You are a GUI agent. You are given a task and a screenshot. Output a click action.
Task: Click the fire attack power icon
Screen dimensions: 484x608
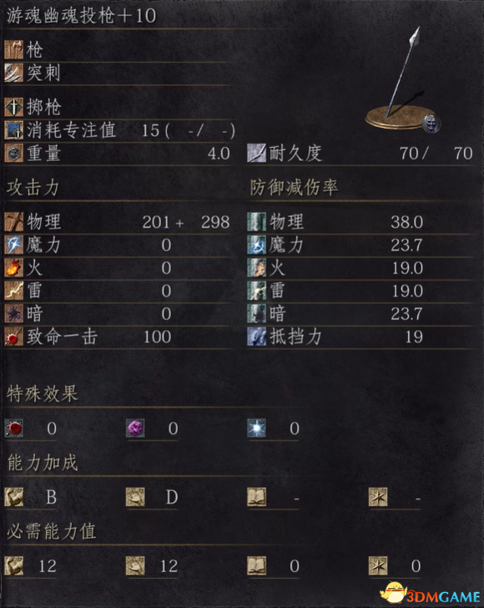13,268
